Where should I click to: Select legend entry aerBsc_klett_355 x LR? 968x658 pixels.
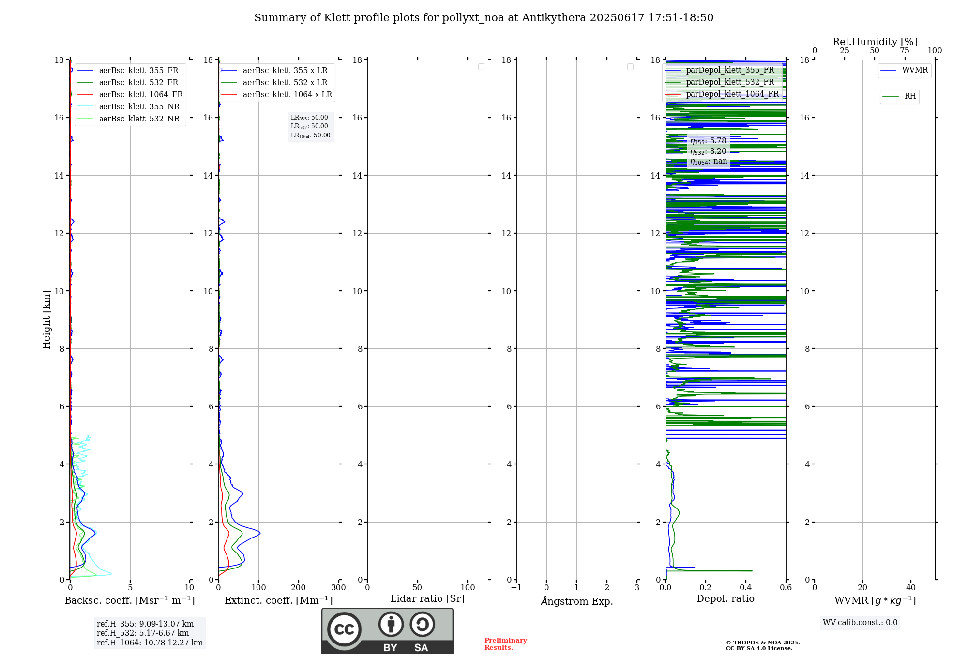tap(274, 71)
